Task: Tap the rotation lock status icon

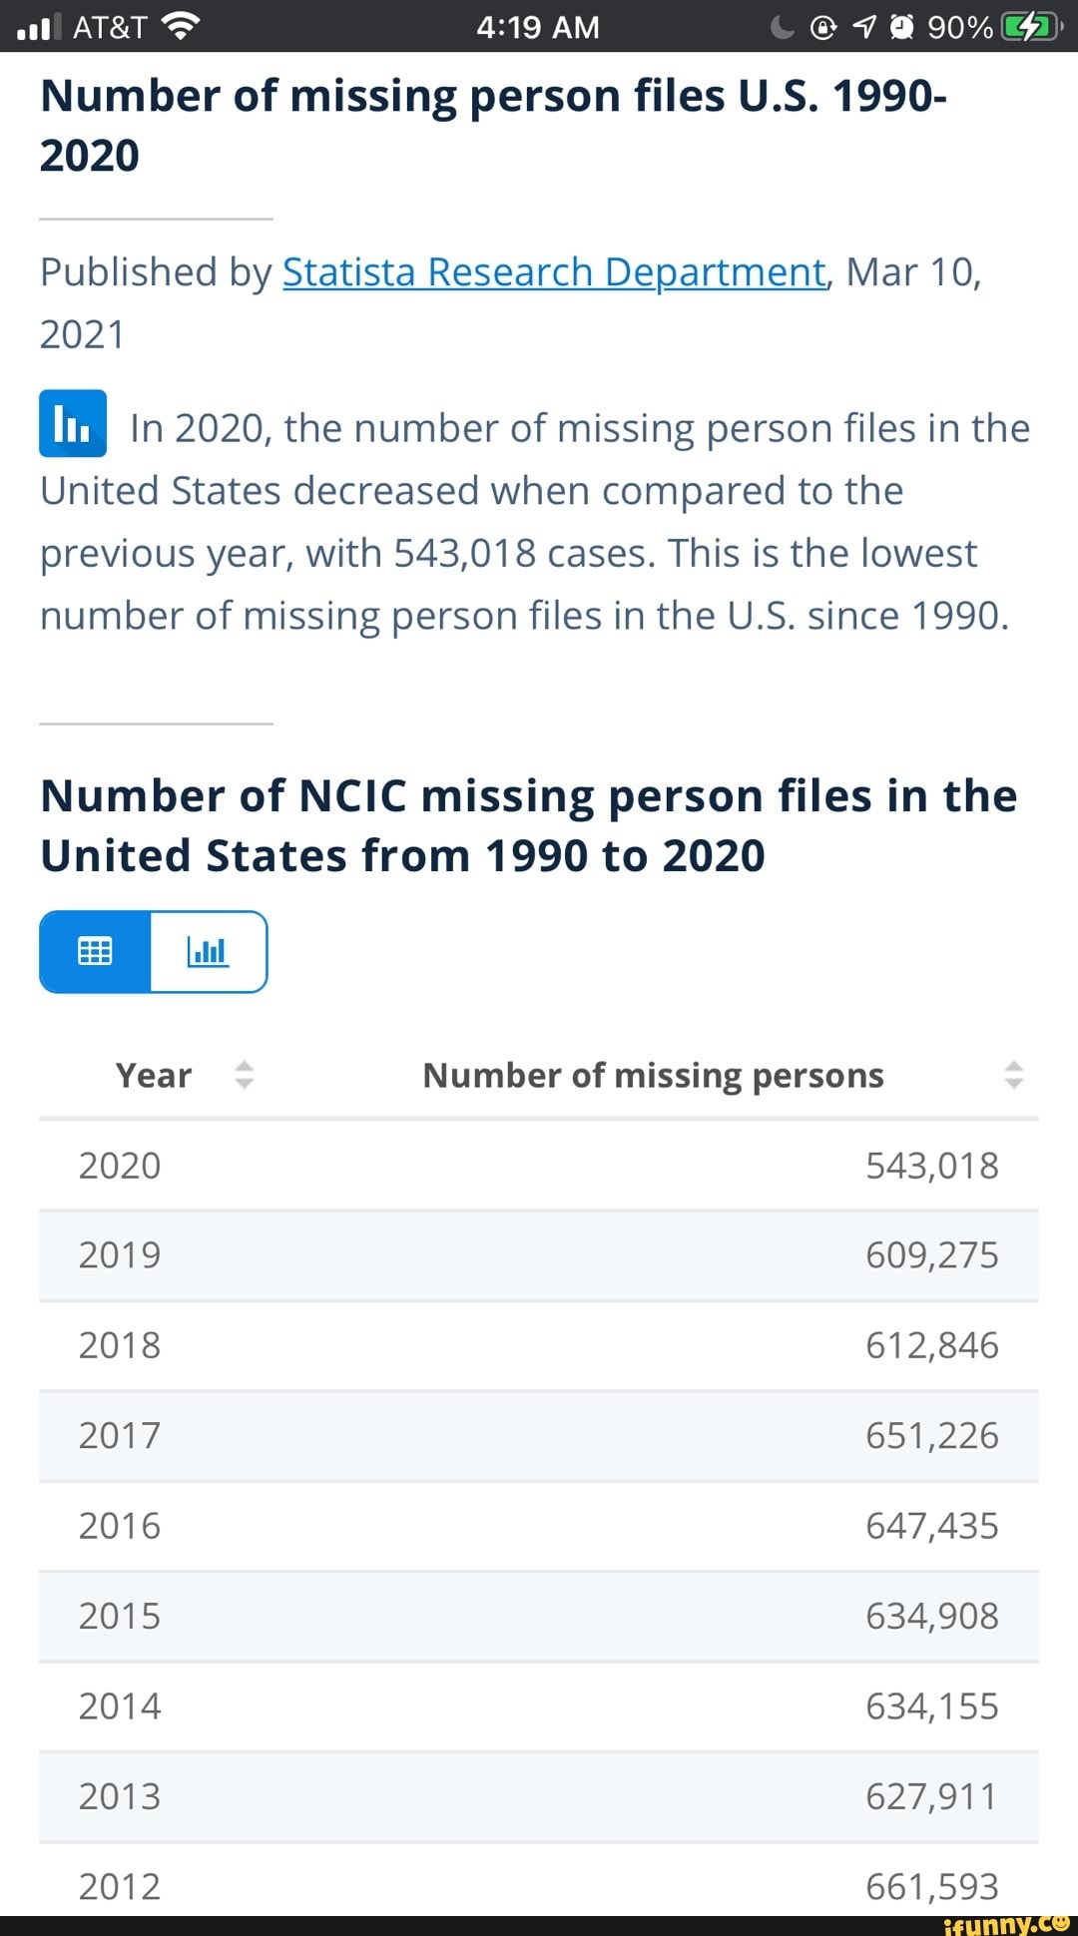Action: tap(823, 27)
